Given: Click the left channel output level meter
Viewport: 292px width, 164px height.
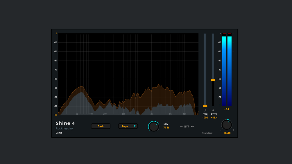Looking at the screenshot, I should pos(224,70).
